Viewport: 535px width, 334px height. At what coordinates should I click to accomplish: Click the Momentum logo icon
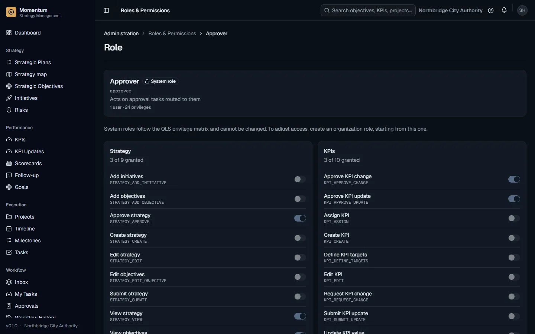click(11, 12)
